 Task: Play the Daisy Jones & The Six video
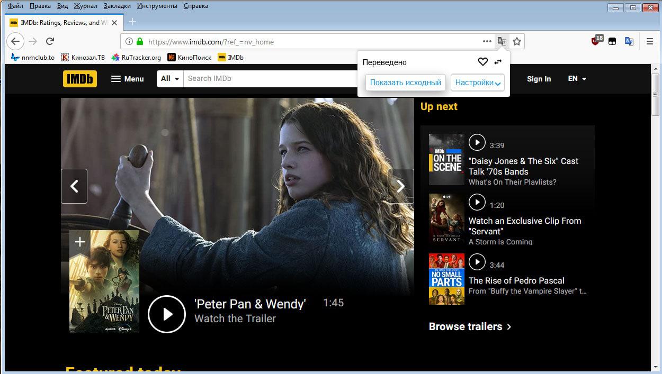[477, 142]
